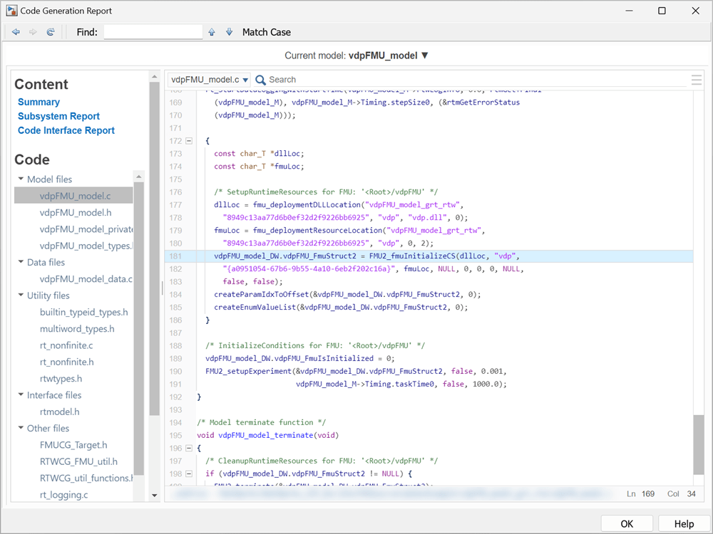The image size is (713, 534).
Task: Toggle the Match Case option
Action: coord(266,32)
